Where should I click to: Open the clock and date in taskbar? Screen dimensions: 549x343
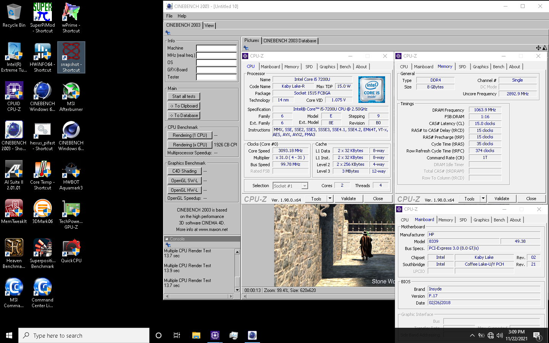[x=517, y=335]
